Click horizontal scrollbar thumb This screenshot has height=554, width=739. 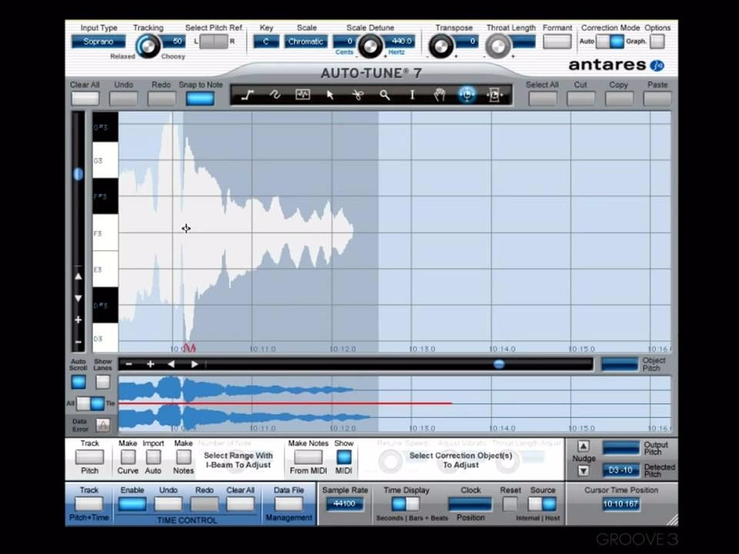pos(499,364)
